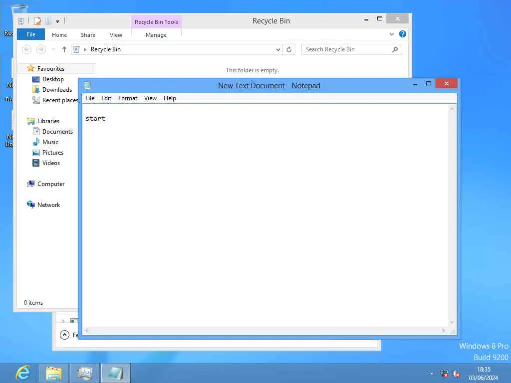Click the Notepad title bar icon
The width and height of the screenshot is (511, 383).
[87, 85]
